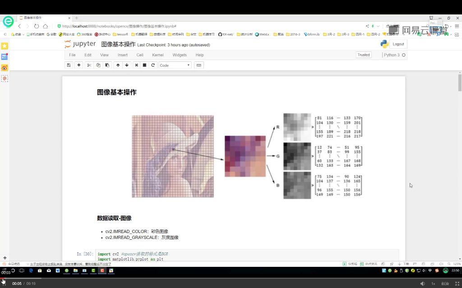This screenshot has height=288, width=462.
Task: Paste cells below using the toolbar icon
Action: [107, 65]
